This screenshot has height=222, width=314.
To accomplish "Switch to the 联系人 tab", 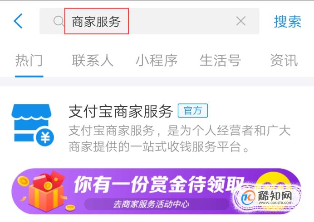I will pos(93,60).
